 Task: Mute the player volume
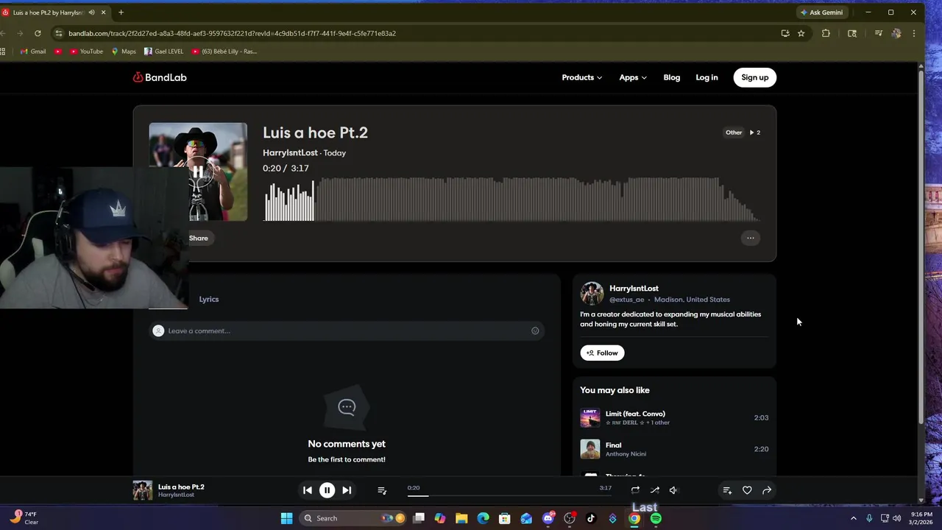coord(673,490)
